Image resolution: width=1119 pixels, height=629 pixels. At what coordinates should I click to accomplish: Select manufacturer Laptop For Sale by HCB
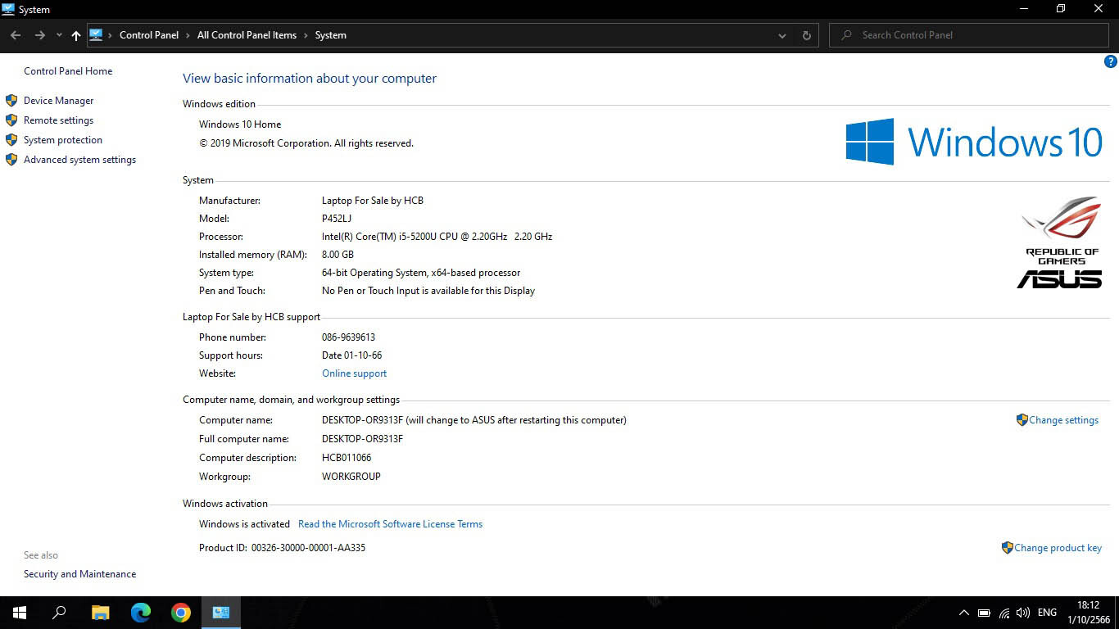pos(373,201)
